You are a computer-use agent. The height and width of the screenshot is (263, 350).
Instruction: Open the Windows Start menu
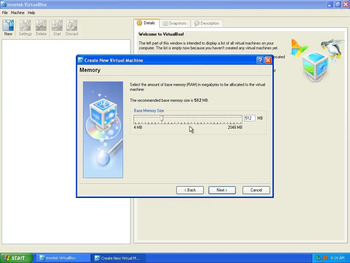pos(16,258)
